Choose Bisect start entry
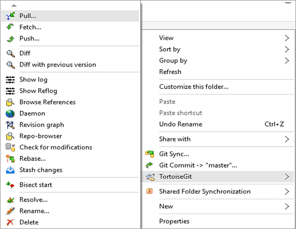This screenshot has width=296, height=229. point(70,185)
